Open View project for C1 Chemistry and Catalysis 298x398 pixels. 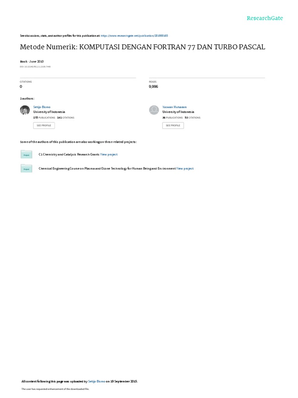(109, 154)
